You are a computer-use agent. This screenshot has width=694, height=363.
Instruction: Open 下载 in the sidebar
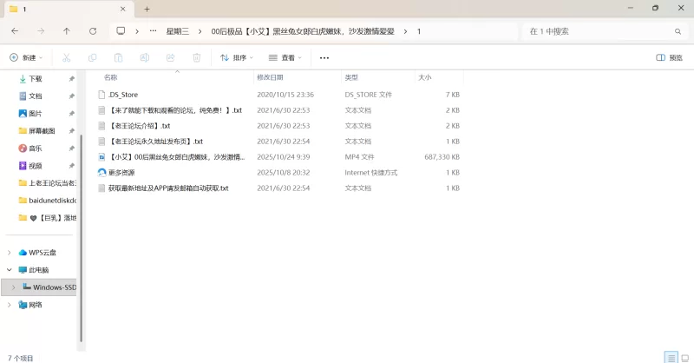coord(36,79)
